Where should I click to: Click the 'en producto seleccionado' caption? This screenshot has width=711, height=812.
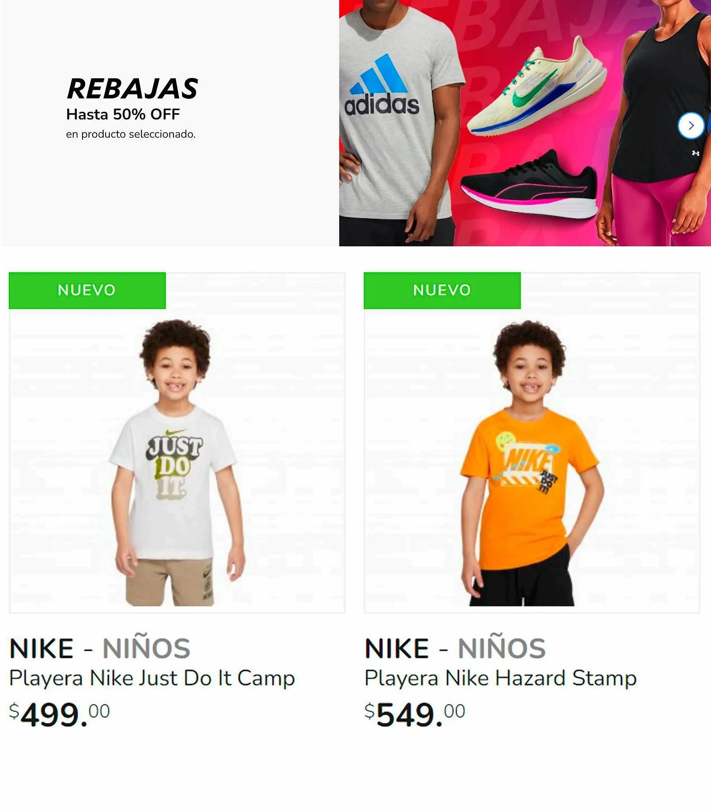point(131,134)
